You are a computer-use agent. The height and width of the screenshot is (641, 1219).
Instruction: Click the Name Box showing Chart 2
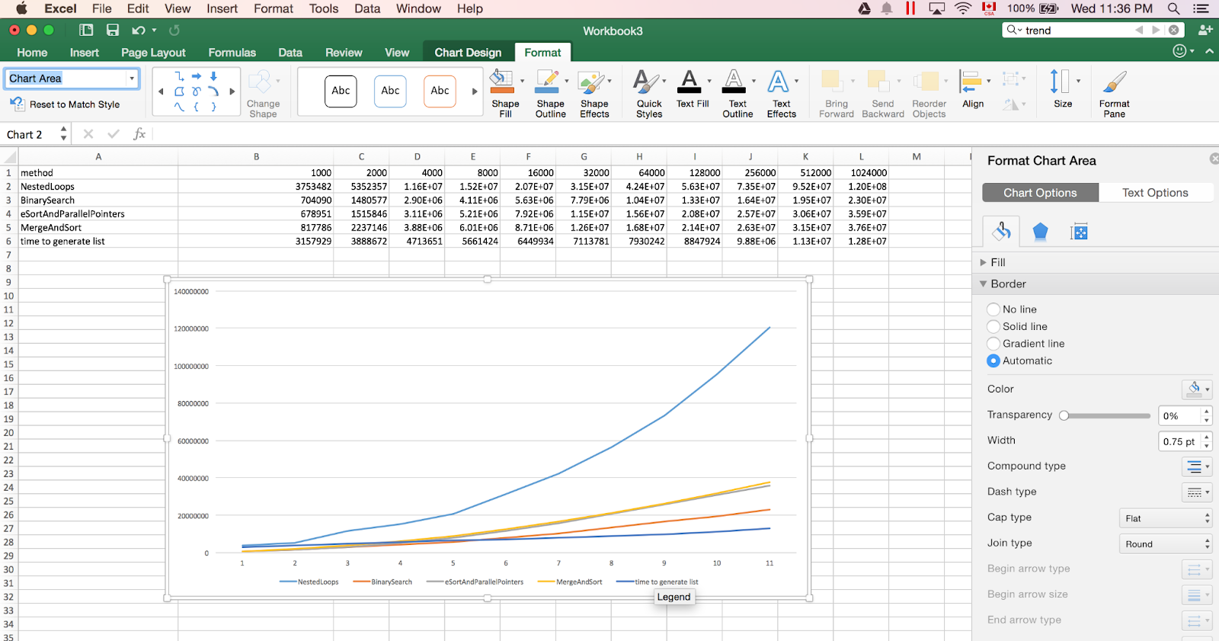[x=30, y=134]
